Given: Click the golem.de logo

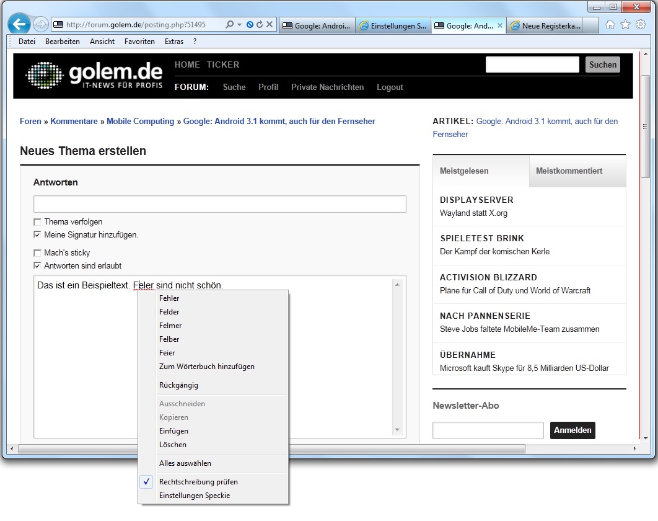Looking at the screenshot, I should tap(94, 75).
